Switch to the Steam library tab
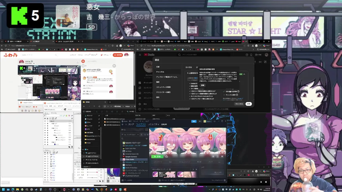Viewport: 342px width, 192px height. [141, 124]
